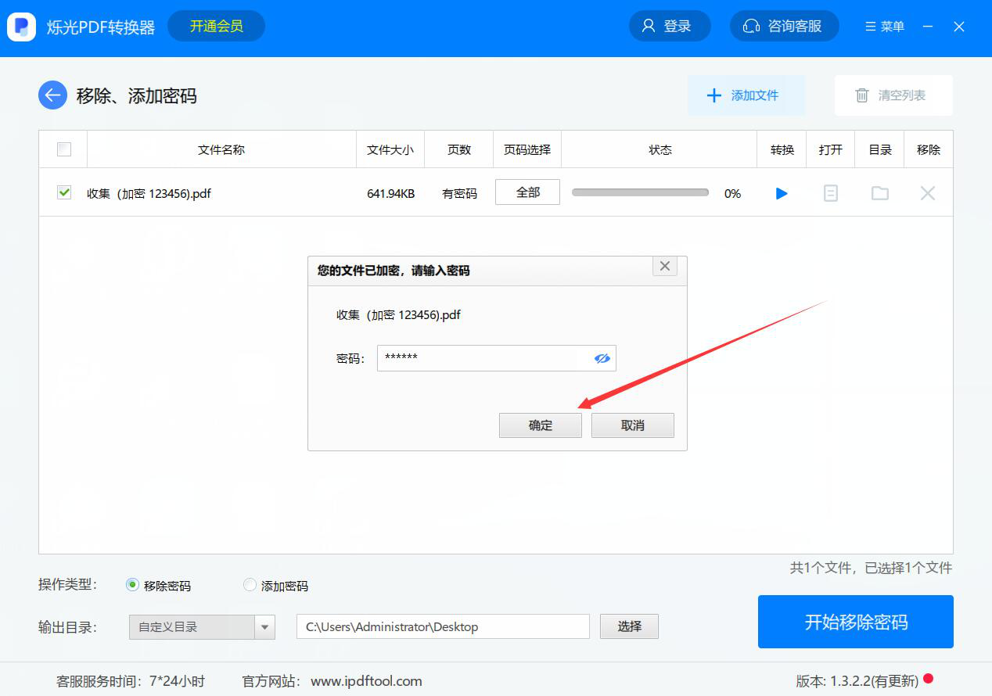Click the file conversion progress bar

click(640, 192)
